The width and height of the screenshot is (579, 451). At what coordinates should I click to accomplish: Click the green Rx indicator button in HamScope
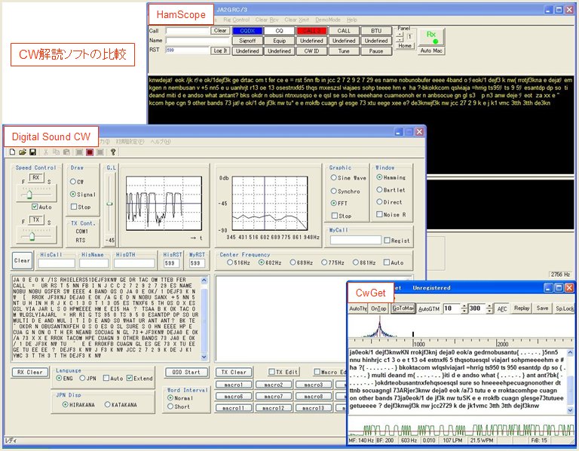(x=431, y=37)
